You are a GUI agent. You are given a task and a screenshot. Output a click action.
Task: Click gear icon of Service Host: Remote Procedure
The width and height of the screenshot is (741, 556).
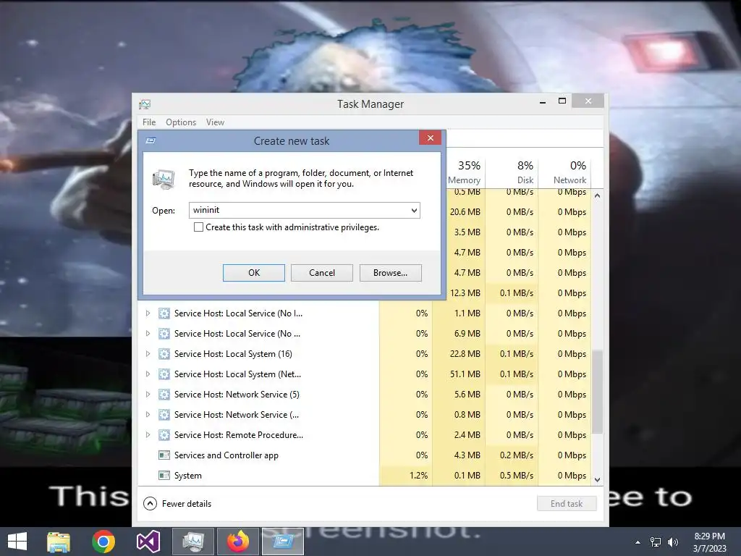pos(164,435)
